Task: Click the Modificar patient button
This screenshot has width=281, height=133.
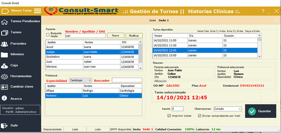Action: tap(134, 36)
